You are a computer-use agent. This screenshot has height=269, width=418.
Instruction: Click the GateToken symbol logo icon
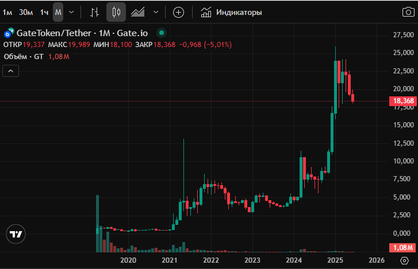pyautogui.click(x=9, y=34)
